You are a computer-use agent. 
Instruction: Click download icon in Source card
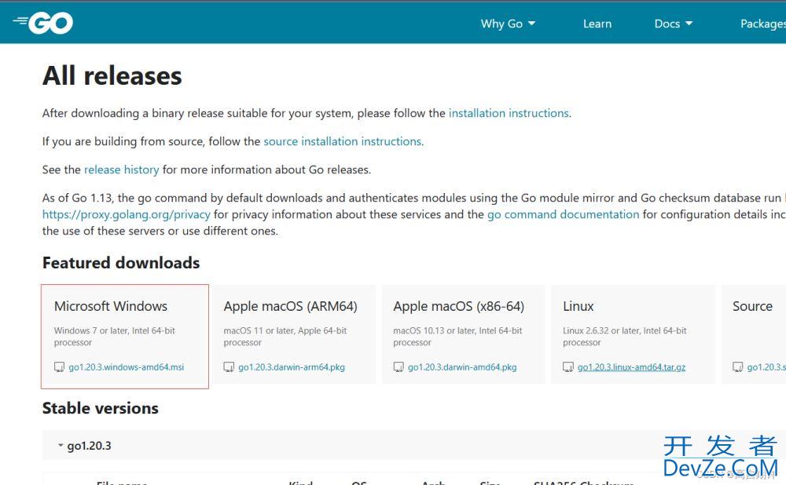point(737,366)
